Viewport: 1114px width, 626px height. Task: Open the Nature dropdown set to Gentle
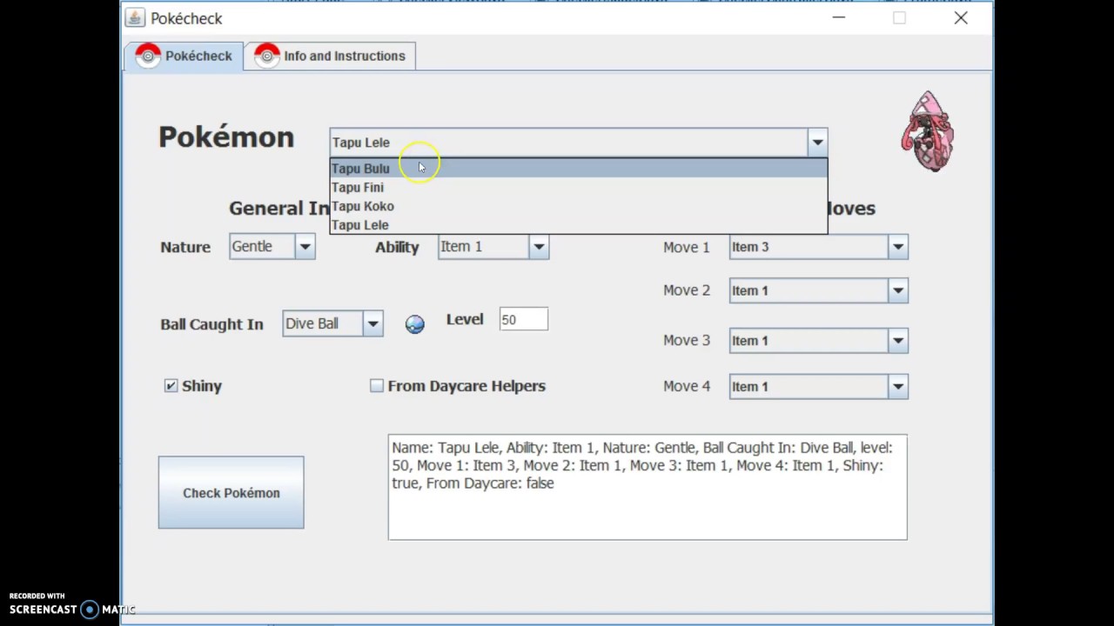(x=305, y=247)
